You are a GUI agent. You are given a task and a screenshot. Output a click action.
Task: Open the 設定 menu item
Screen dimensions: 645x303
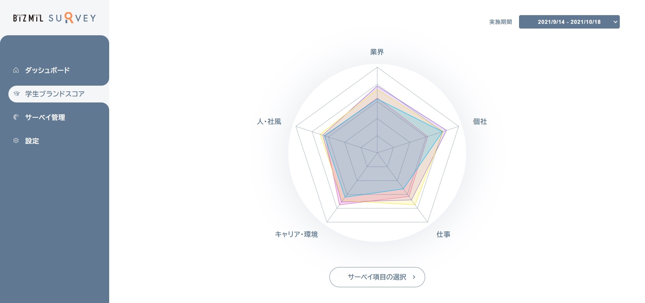pyautogui.click(x=32, y=141)
